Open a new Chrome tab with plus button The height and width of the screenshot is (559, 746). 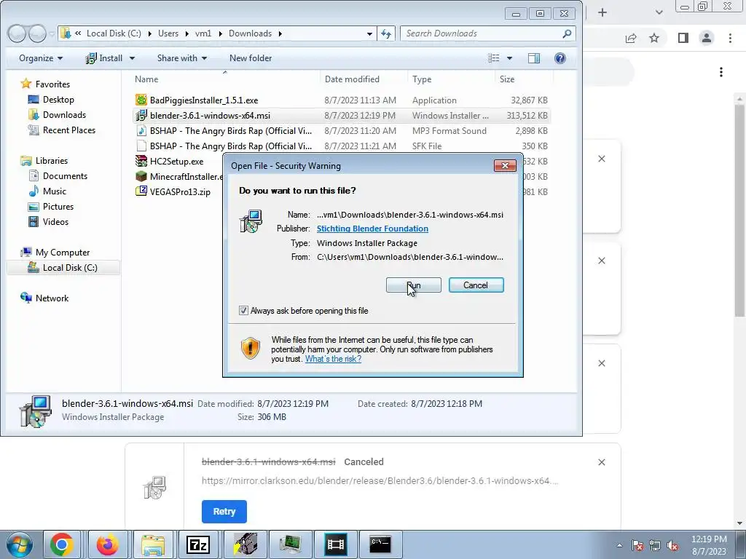tap(602, 12)
